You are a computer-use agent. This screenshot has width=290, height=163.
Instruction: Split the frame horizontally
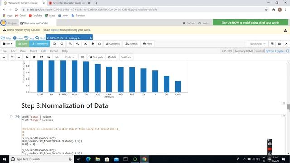[x=272, y=44]
